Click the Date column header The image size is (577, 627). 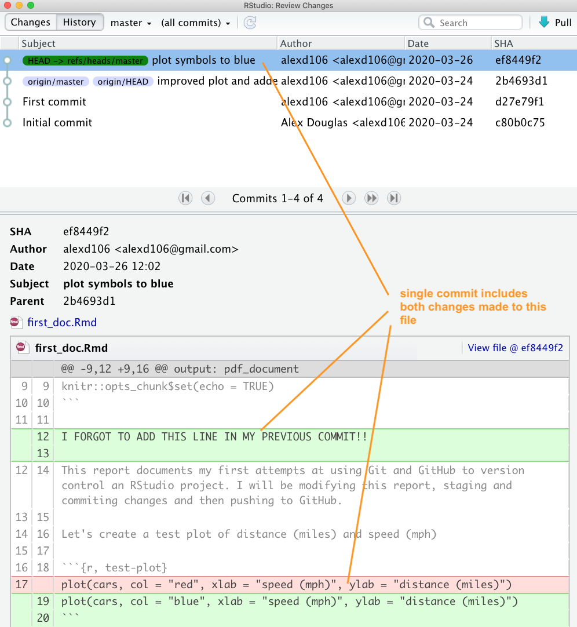coord(418,43)
